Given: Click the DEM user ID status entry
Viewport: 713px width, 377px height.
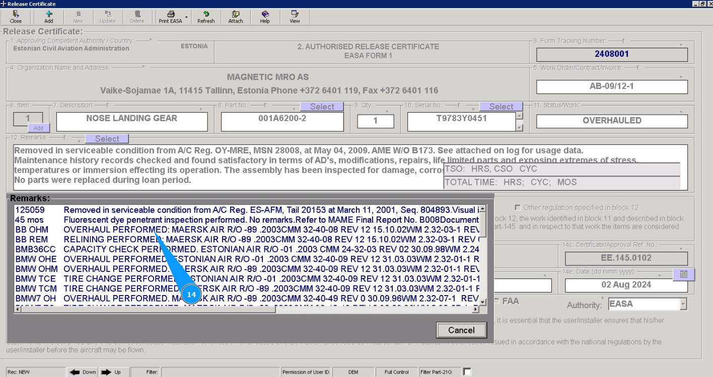Looking at the screenshot, I should (x=353, y=372).
